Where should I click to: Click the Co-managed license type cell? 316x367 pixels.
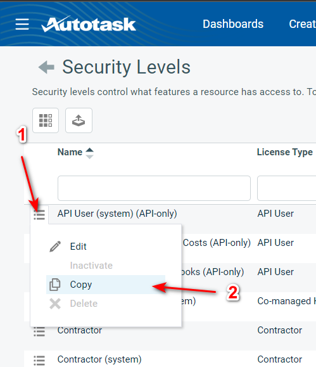pos(286,301)
